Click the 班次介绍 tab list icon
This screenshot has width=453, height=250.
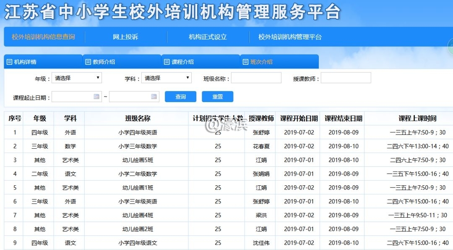click(245, 62)
